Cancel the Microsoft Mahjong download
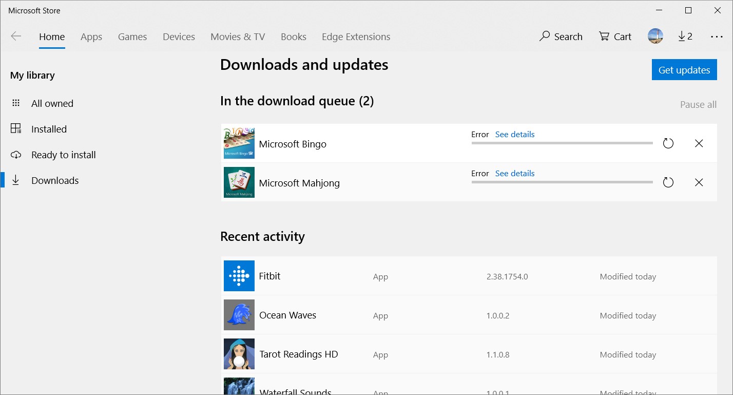Screen dimensions: 733x395 click(x=699, y=182)
